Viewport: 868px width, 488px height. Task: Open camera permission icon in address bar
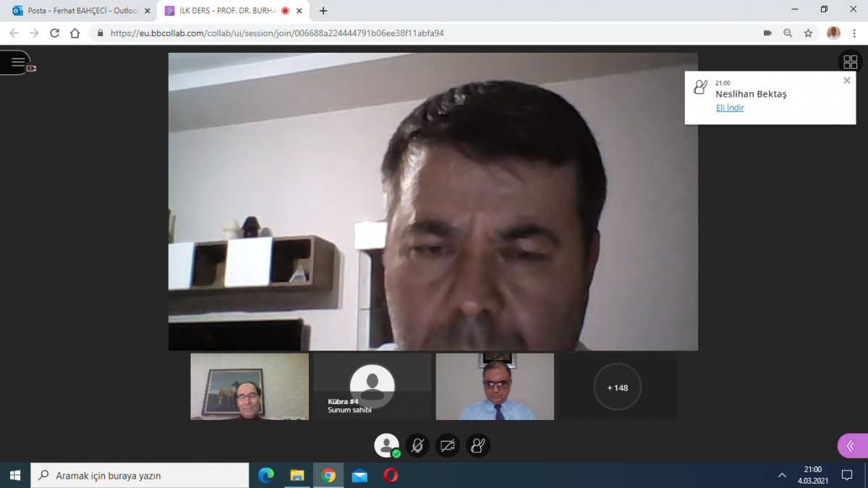[x=767, y=33]
